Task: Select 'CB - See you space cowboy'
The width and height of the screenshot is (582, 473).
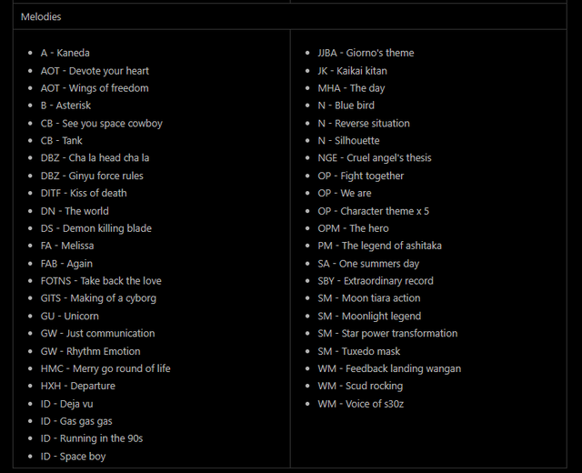Action: click(101, 124)
